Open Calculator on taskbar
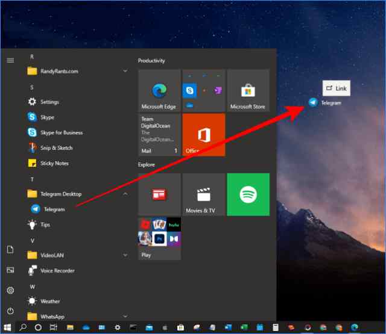The width and height of the screenshot is (386, 334). click(276, 327)
